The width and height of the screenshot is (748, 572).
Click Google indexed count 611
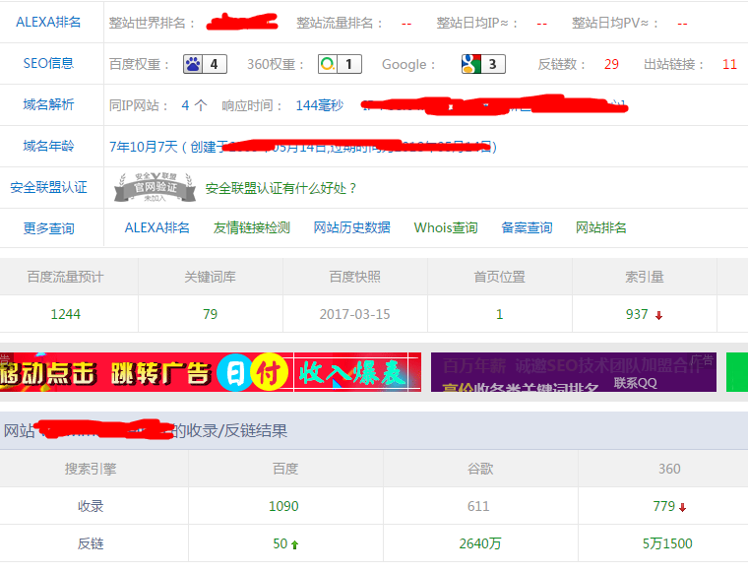coord(478,506)
